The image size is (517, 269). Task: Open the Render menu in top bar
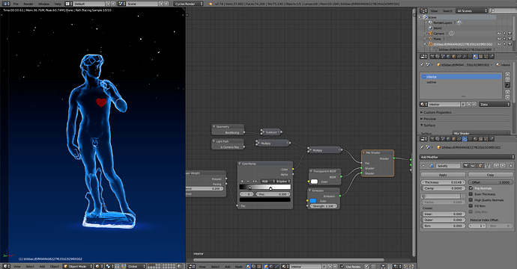pyautogui.click(x=28, y=4)
